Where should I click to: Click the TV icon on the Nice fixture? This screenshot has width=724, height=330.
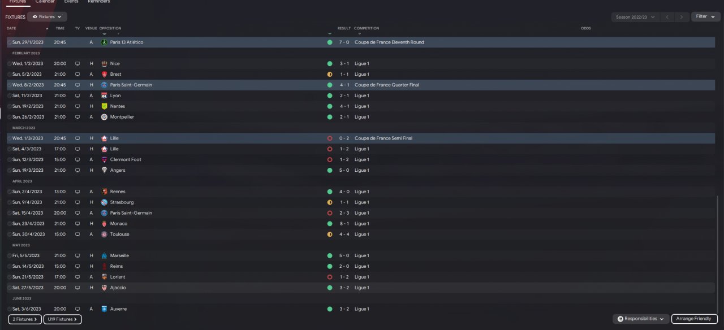(77, 64)
